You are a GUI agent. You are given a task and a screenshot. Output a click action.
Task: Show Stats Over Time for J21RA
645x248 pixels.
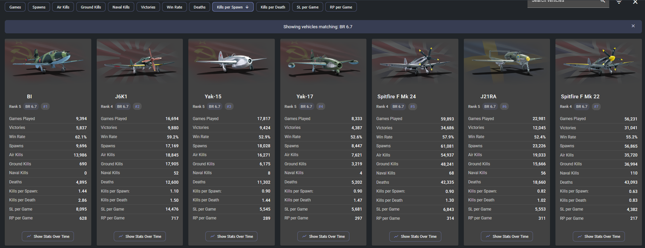(507, 236)
